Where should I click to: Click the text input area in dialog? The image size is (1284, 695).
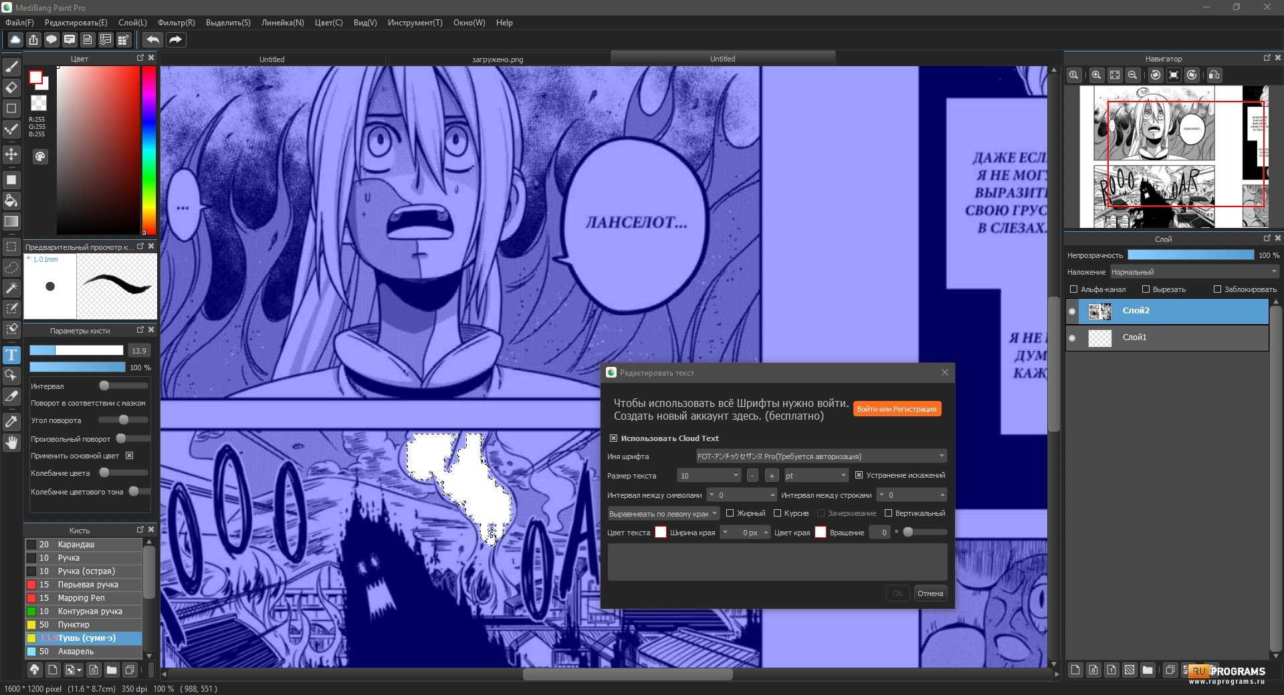777,562
